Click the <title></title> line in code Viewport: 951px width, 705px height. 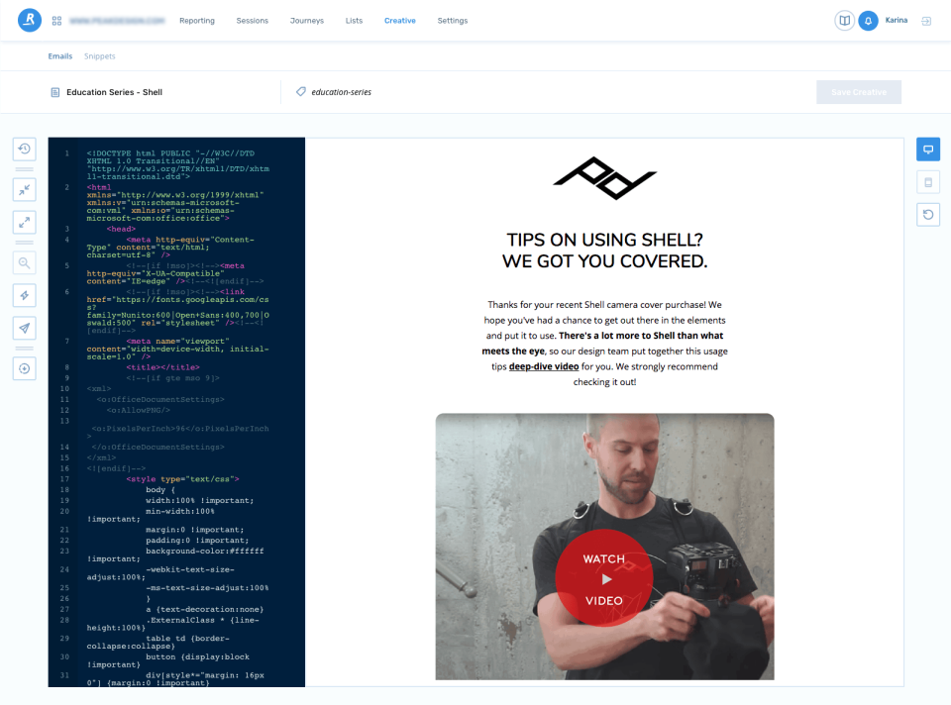[x=162, y=366]
